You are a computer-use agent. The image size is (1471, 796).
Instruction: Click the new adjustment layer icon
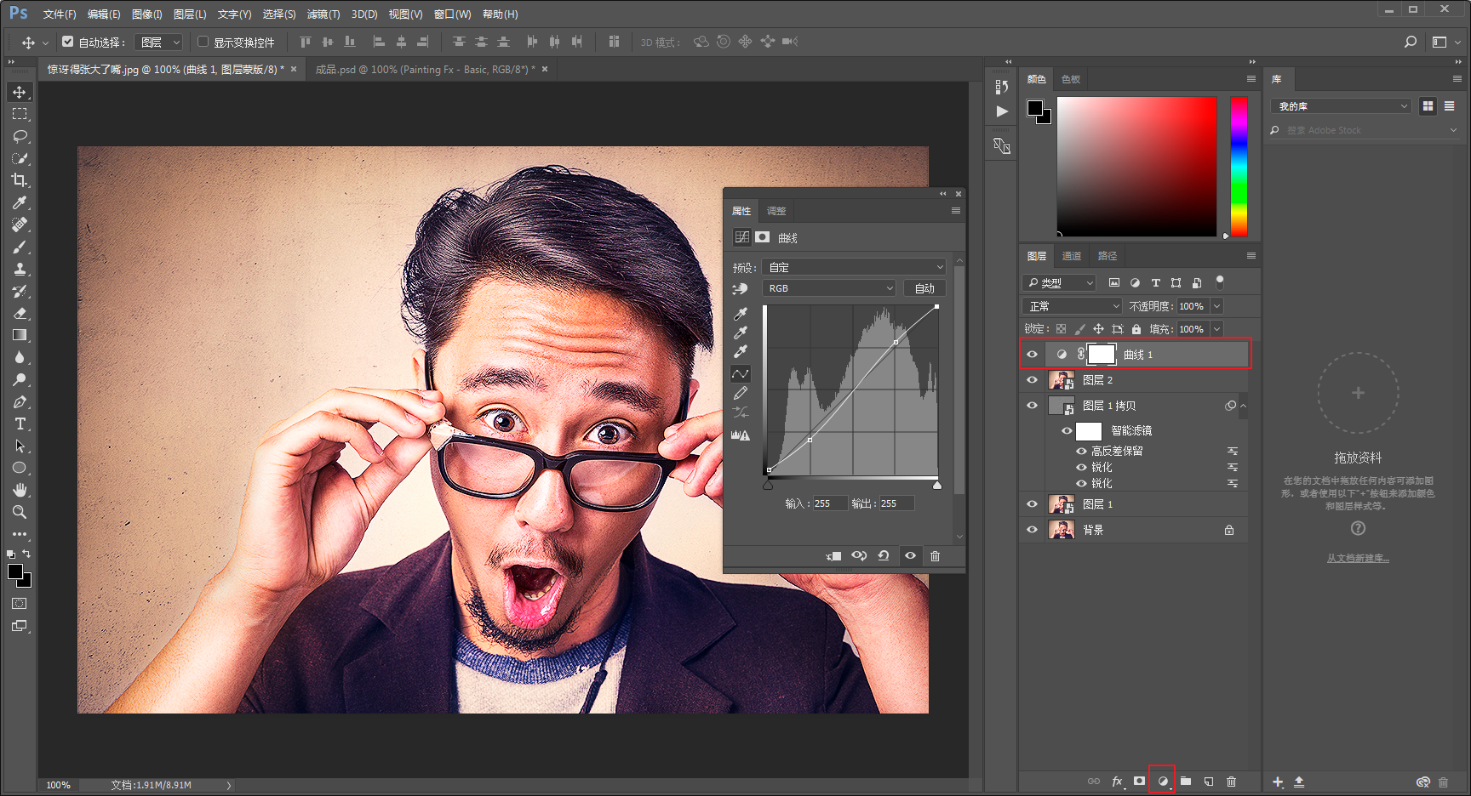(1162, 781)
